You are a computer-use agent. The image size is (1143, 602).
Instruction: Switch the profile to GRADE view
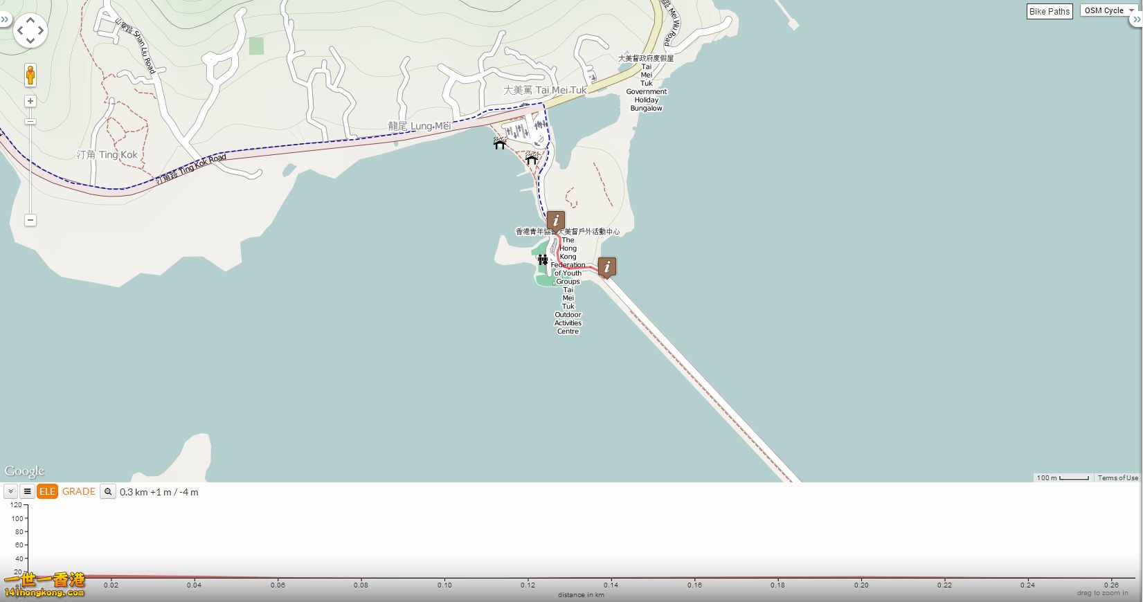coord(79,492)
